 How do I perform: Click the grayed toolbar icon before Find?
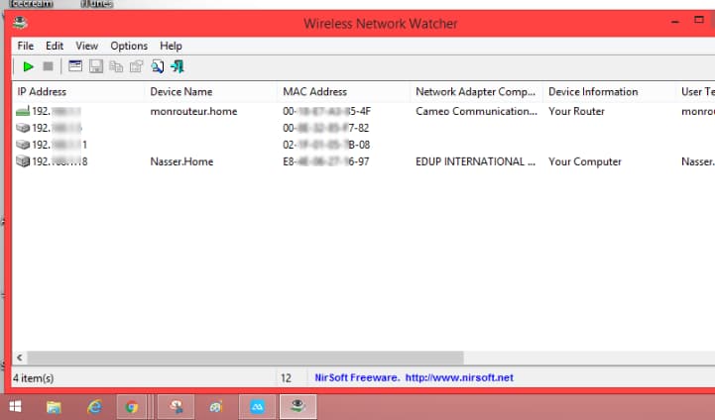(136, 66)
